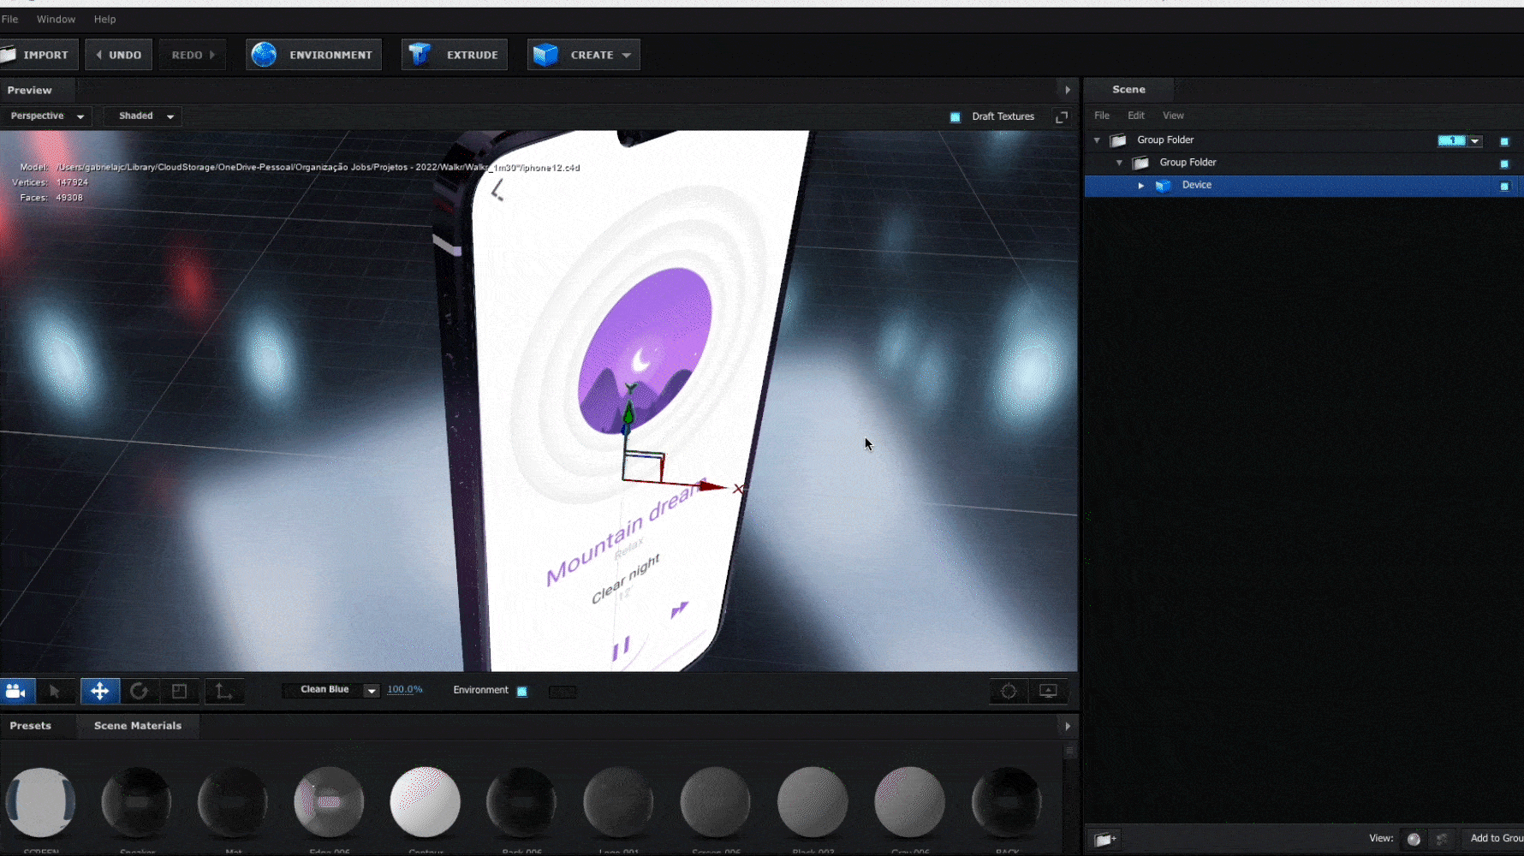Activate the scale transform tool
The width and height of the screenshot is (1524, 856).
click(179, 691)
